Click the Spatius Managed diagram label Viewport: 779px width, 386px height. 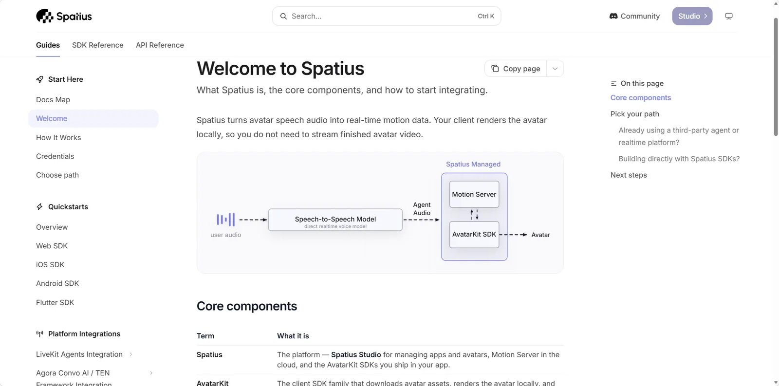473,165
